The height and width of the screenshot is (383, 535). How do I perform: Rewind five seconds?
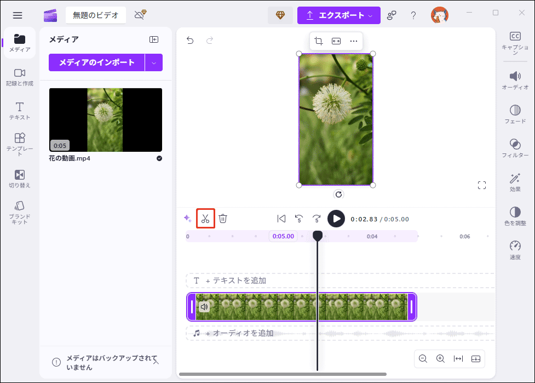(x=299, y=219)
